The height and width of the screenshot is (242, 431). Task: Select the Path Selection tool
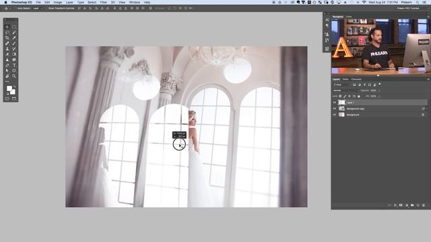coord(7,71)
